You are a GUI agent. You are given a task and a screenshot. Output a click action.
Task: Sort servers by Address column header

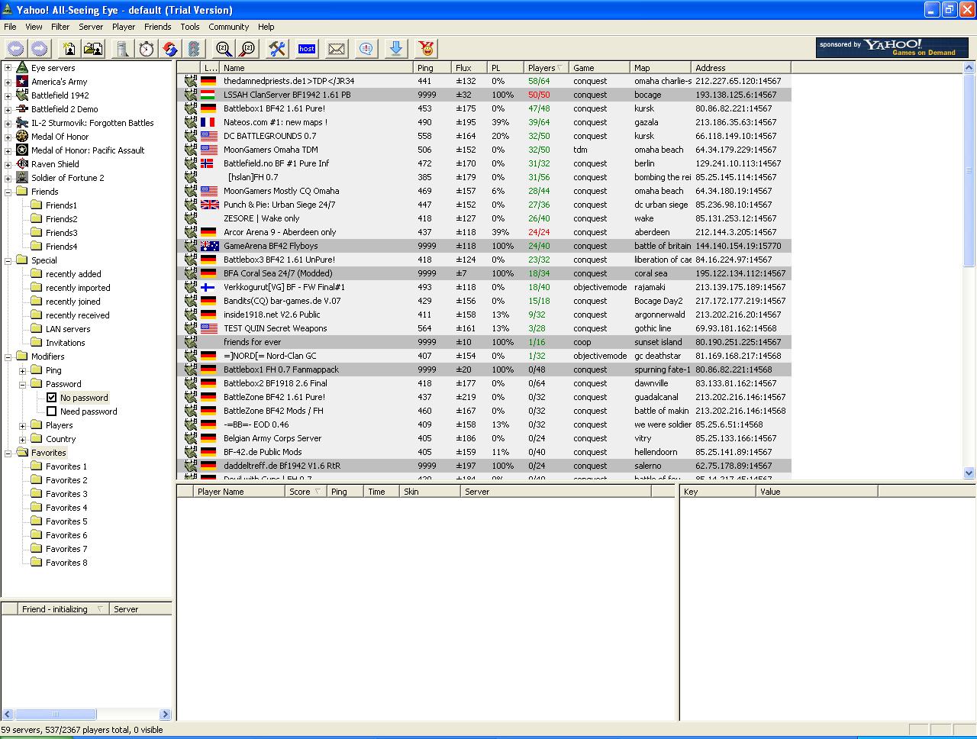741,68
